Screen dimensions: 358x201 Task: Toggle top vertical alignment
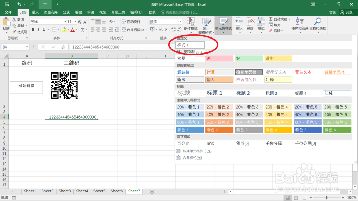point(92,22)
